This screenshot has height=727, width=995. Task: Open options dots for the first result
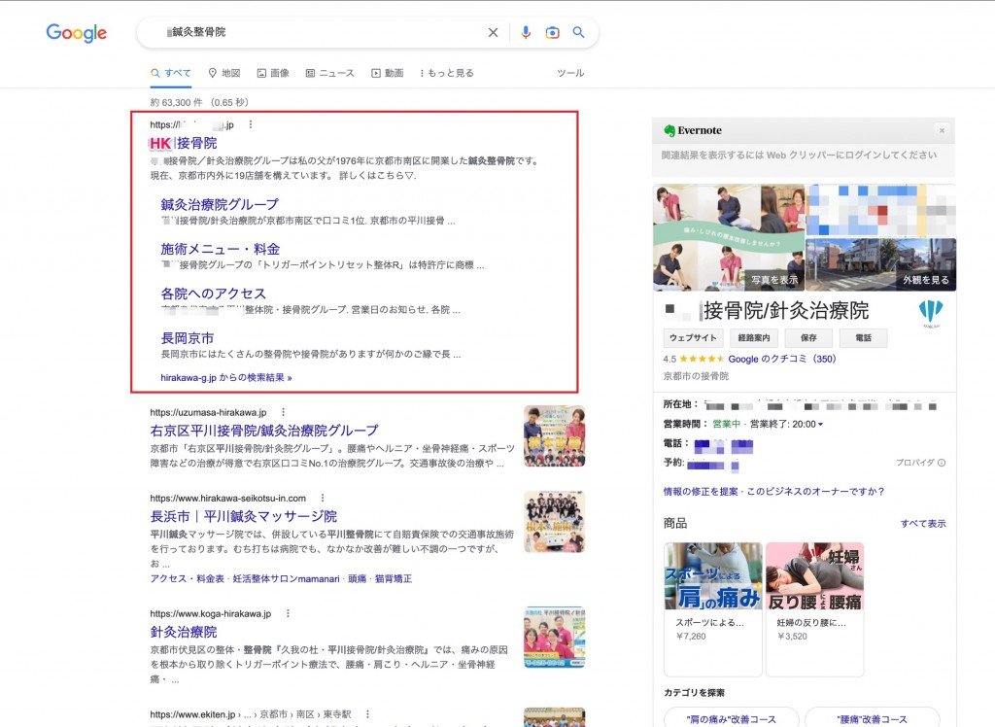click(x=251, y=124)
